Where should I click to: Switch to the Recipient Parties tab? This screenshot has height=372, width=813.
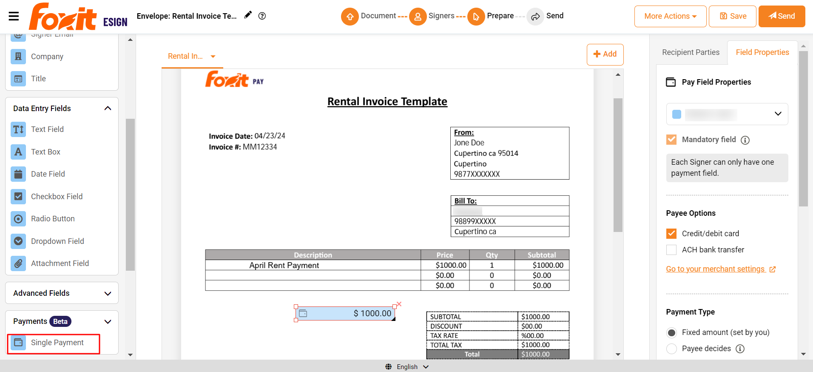[x=691, y=52]
